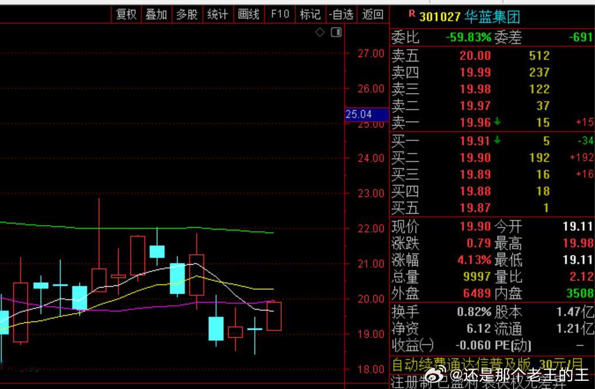Screen dimensions: 595x389
Task: Click the 收益(一) value -0.060
Action: pyautogui.click(x=473, y=346)
